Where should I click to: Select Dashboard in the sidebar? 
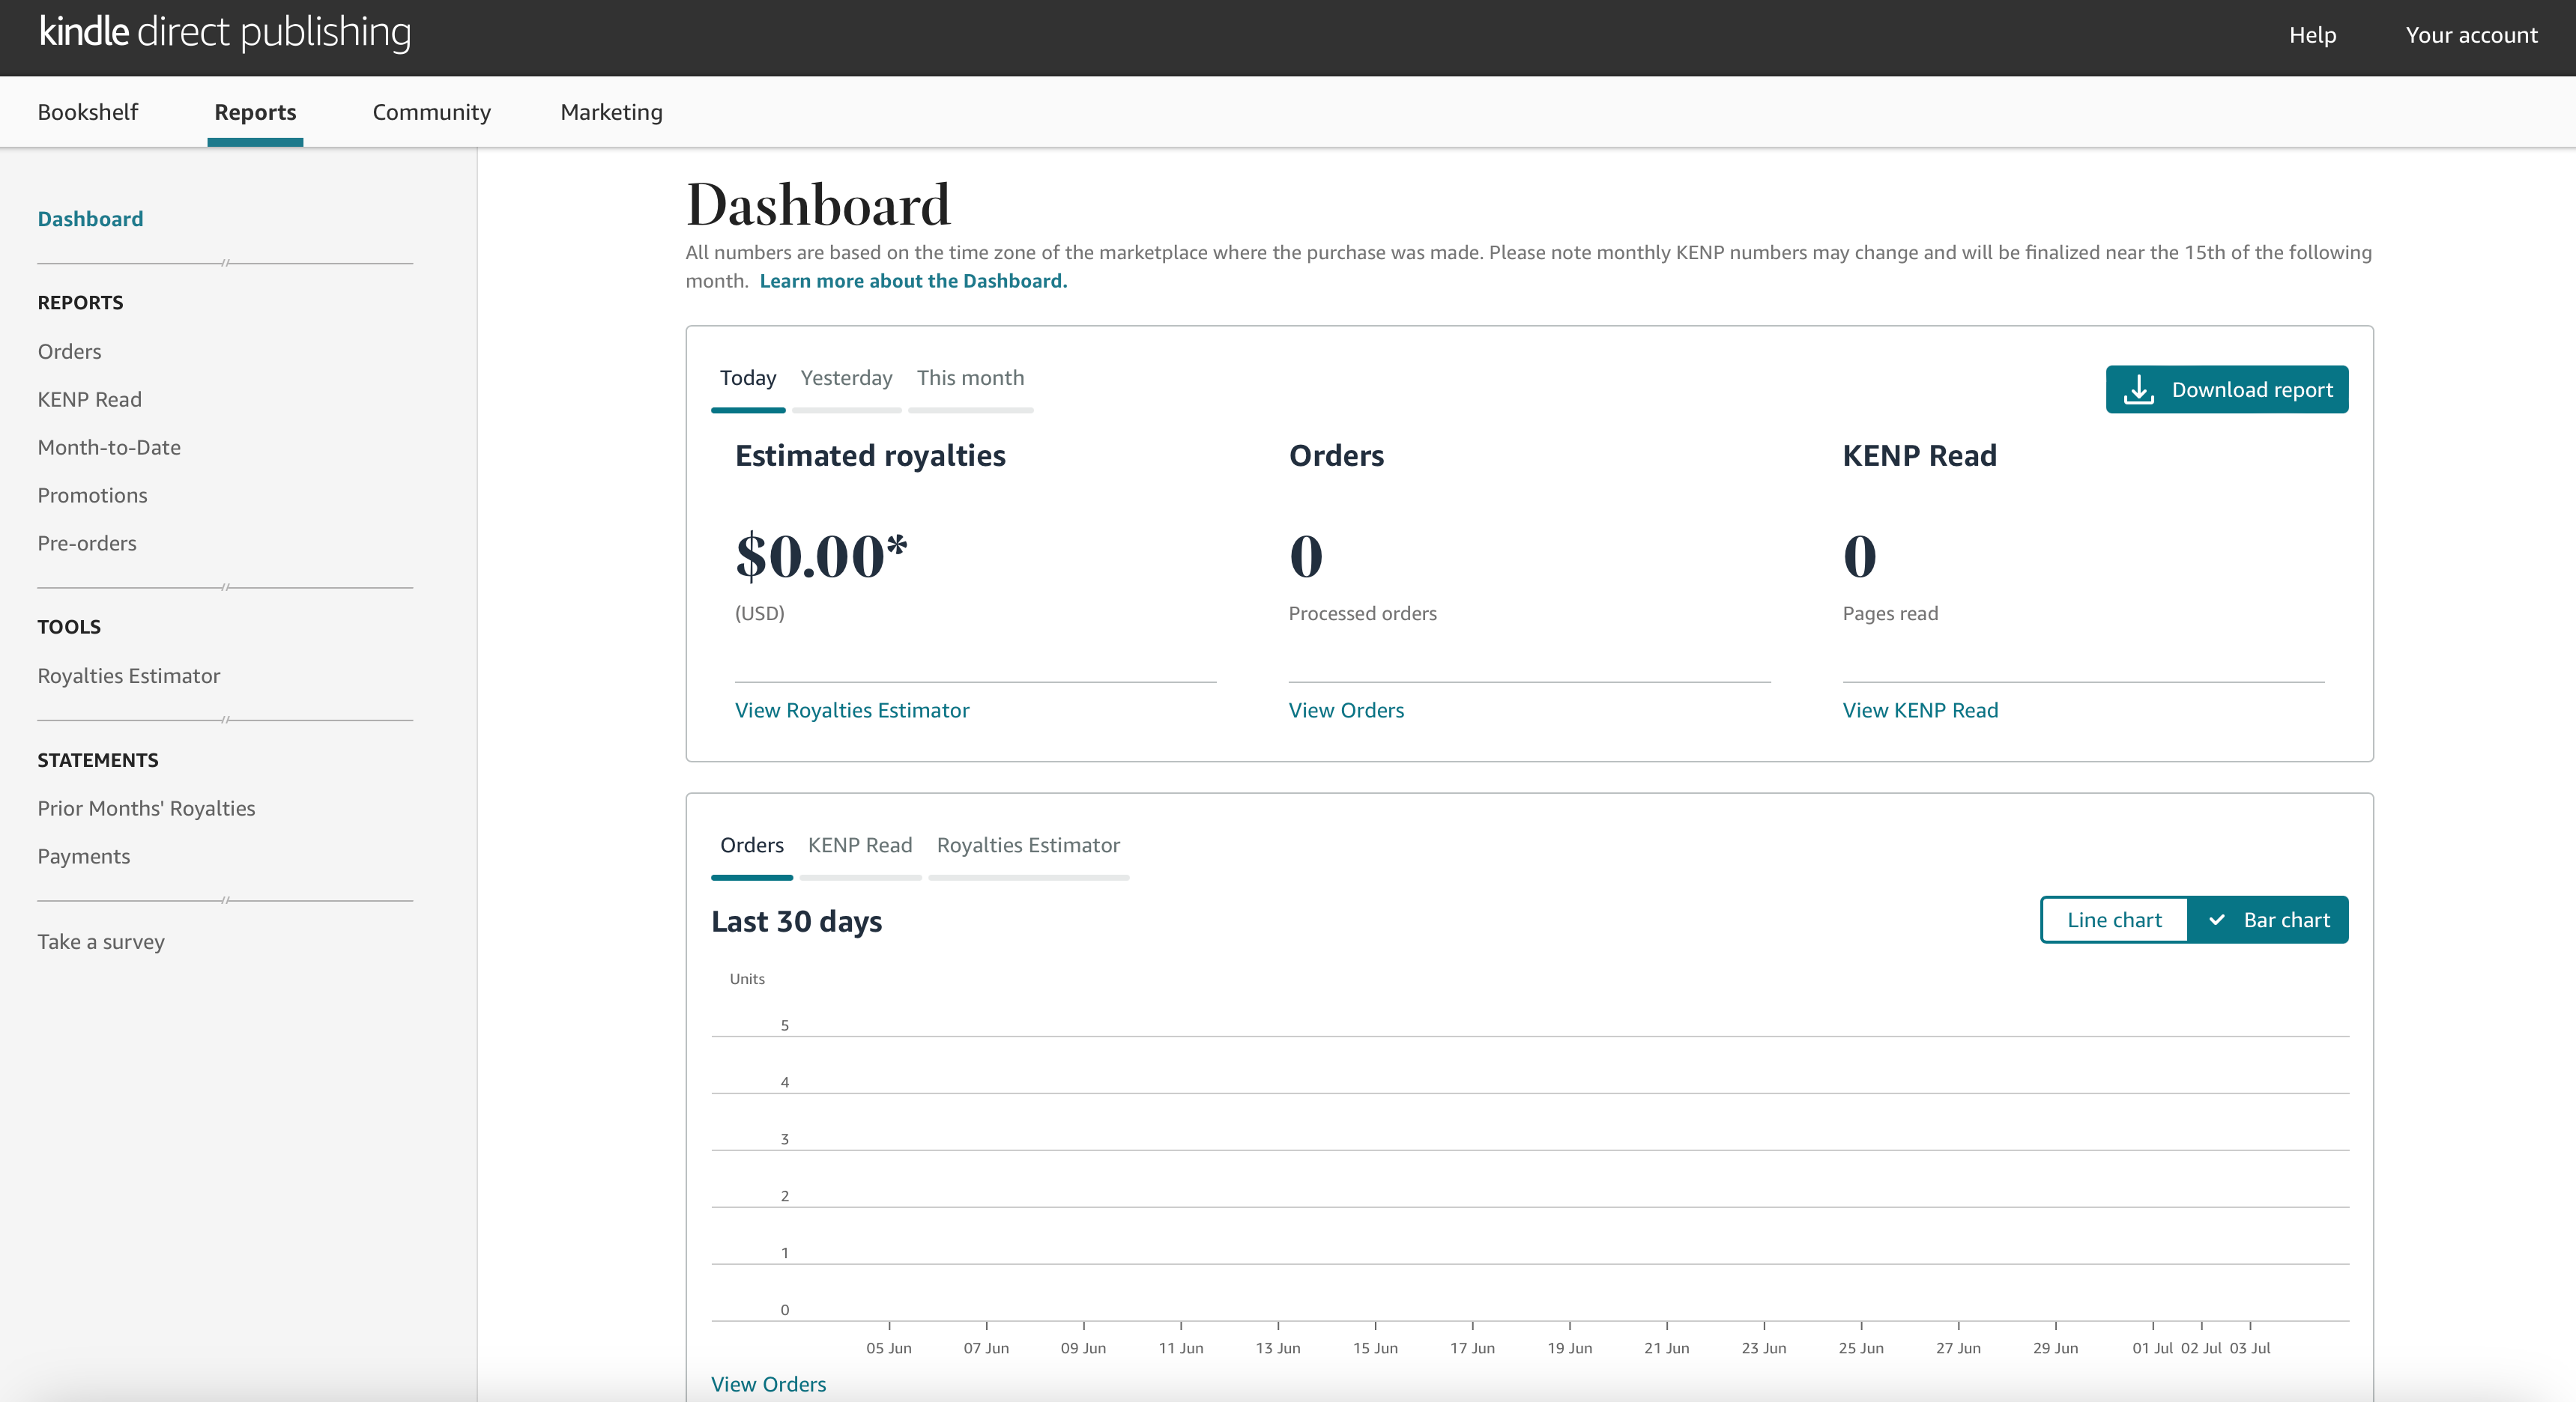coord(90,219)
